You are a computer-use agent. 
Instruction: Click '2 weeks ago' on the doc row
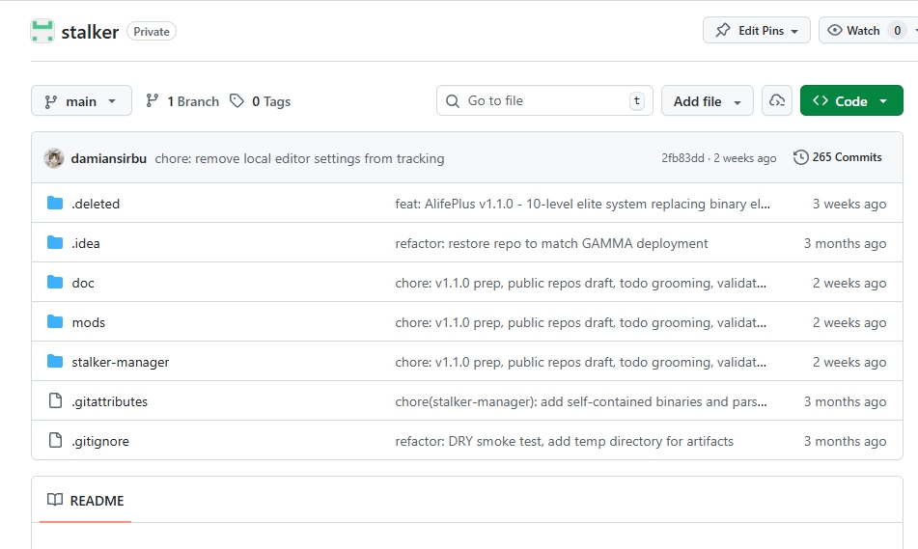click(x=848, y=283)
